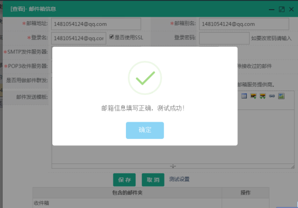Click the framed landscape picture icon in the editor toolbar
This screenshot has height=208, width=298.
coord(281,96)
